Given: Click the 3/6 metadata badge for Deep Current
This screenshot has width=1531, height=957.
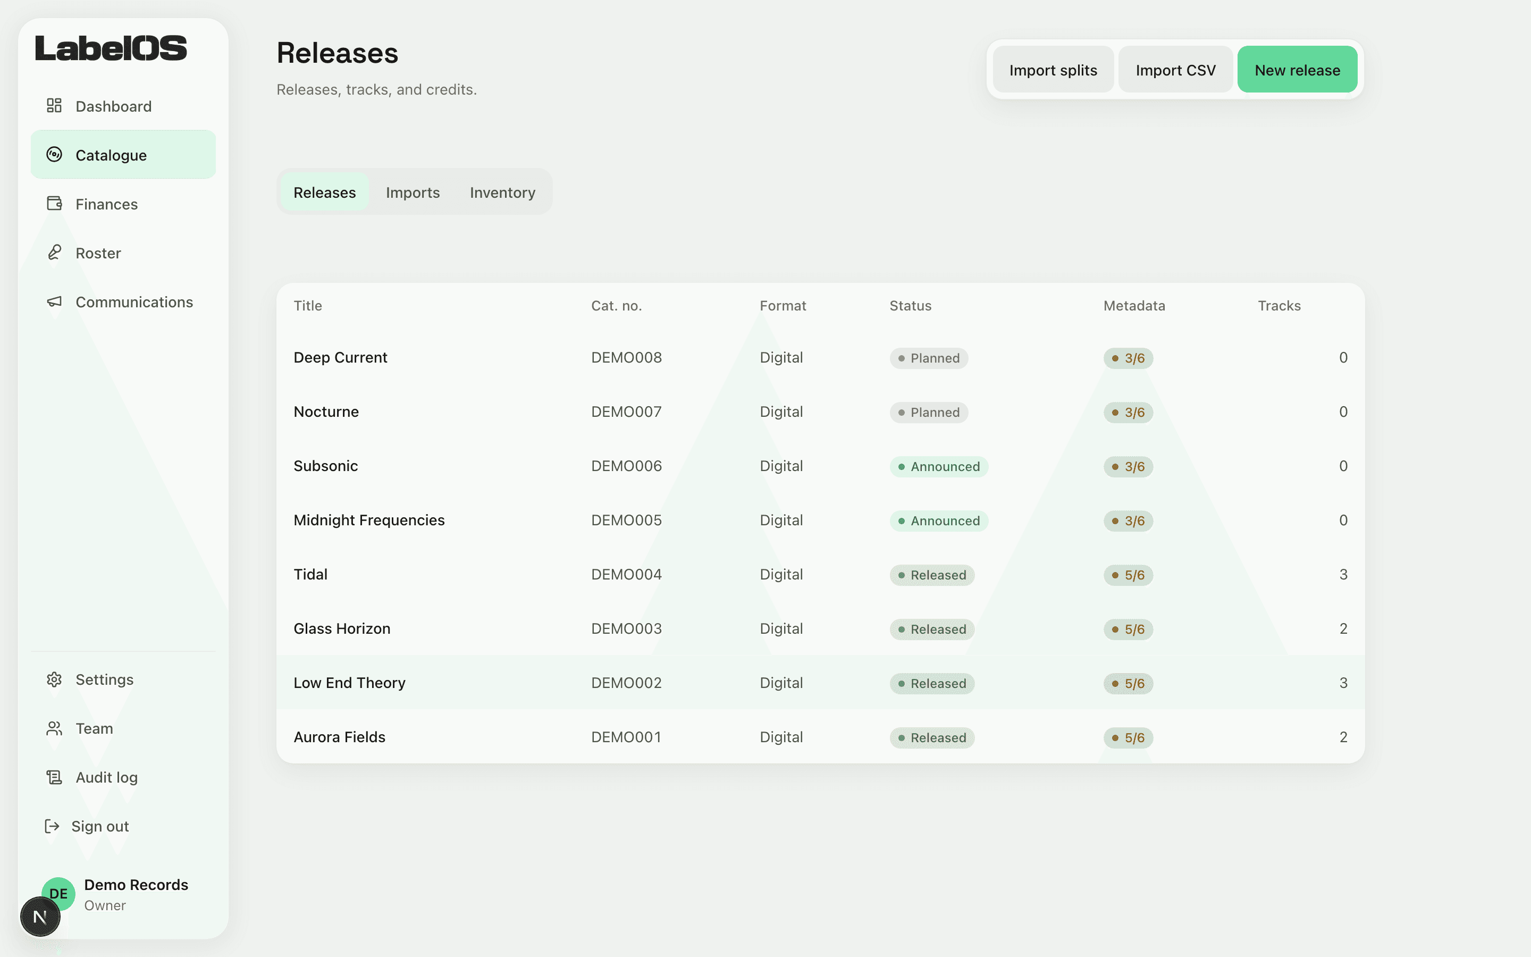Looking at the screenshot, I should 1128,358.
